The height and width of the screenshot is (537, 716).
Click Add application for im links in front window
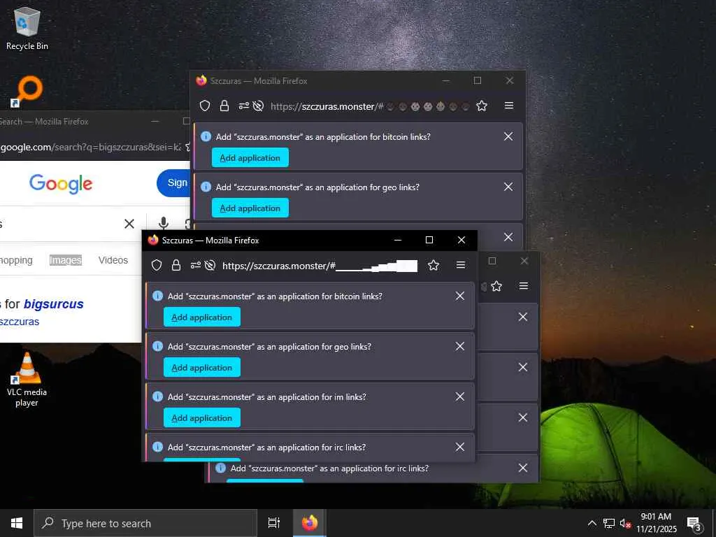pos(202,417)
